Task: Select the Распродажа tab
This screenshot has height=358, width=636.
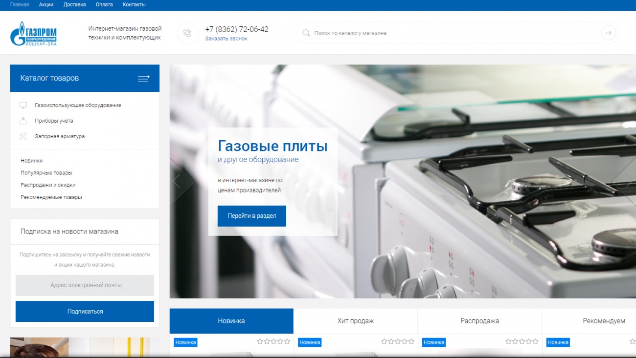Action: click(479, 321)
